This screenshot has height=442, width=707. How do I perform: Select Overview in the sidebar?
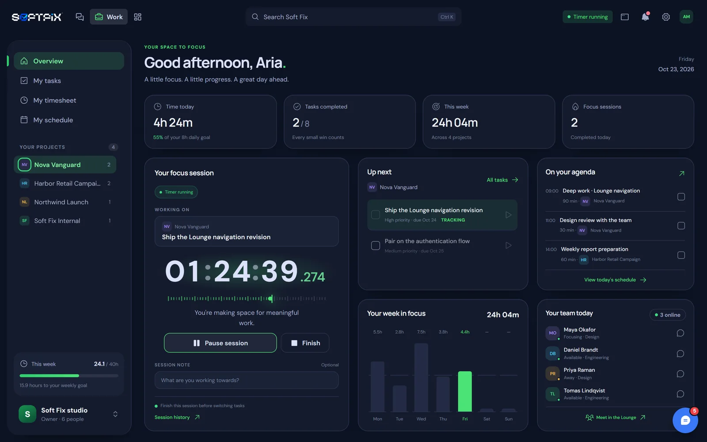pyautogui.click(x=69, y=61)
